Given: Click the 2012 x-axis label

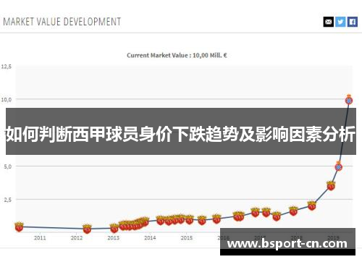Looking at the screenshot, I should [x=77, y=238].
